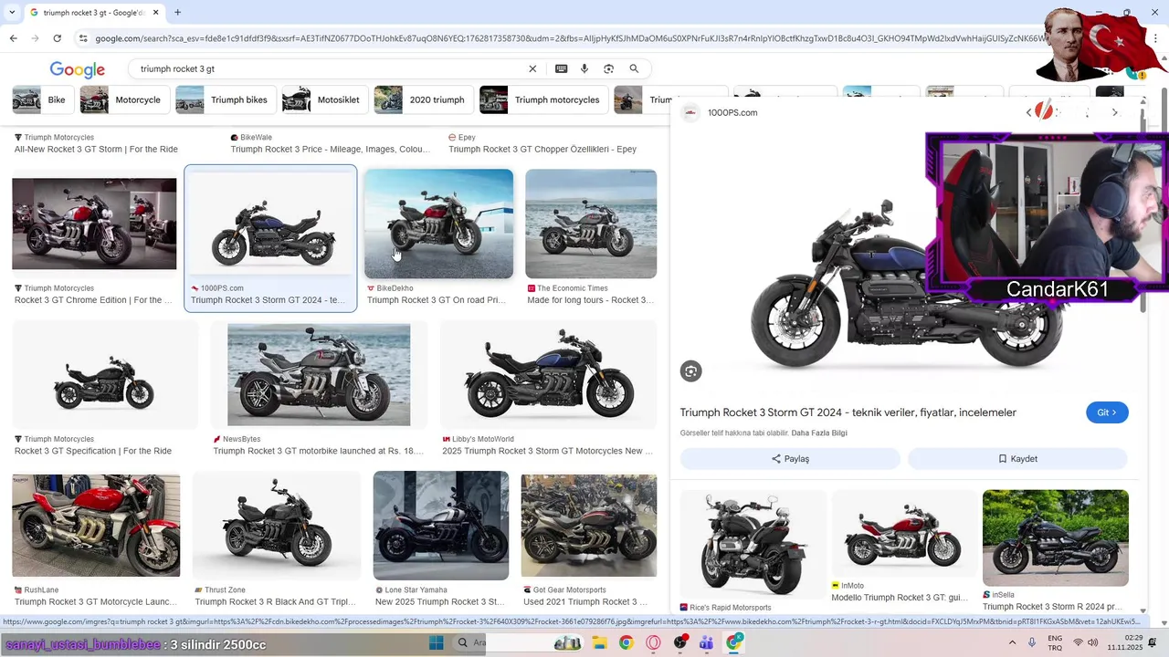Screen dimensions: 1169x657
Task: Click the Git button in preview panel
Action: coord(1107,412)
